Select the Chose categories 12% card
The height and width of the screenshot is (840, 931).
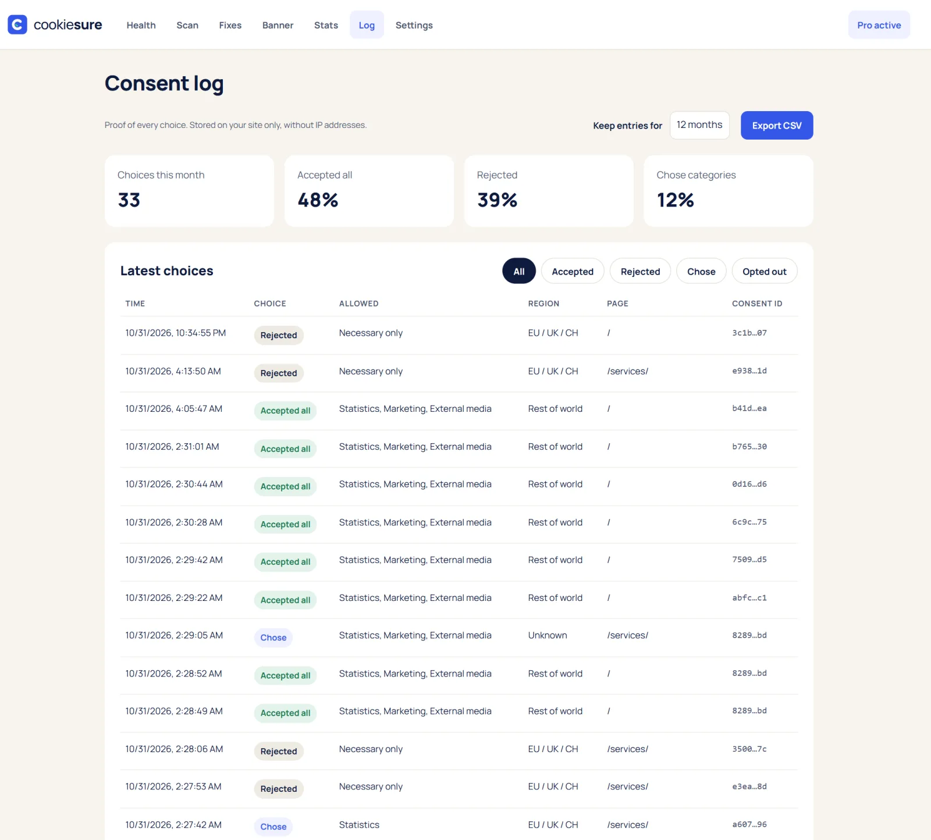tap(729, 191)
